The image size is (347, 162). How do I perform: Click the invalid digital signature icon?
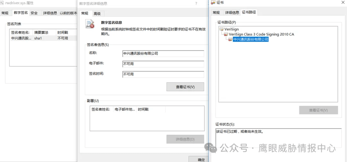(90, 24)
